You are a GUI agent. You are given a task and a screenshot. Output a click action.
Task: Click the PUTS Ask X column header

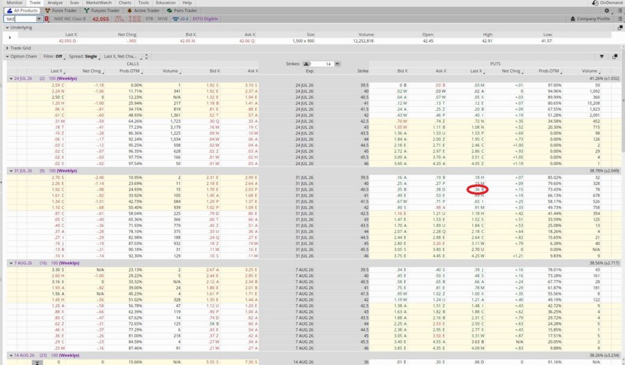[x=441, y=71]
